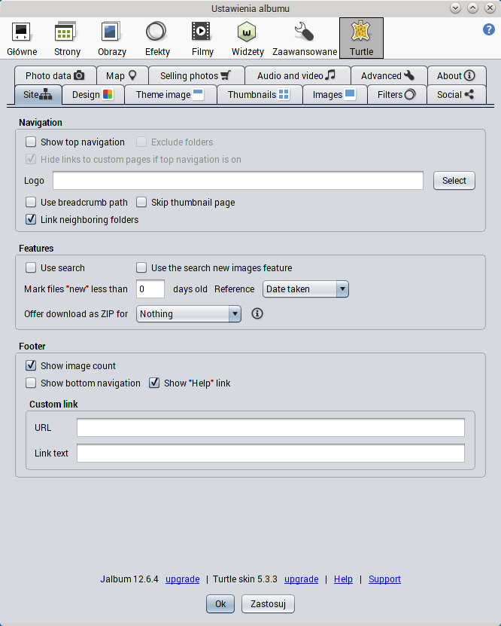Image resolution: width=501 pixels, height=626 pixels.
Task: Switch to the Map tab
Action: click(122, 75)
